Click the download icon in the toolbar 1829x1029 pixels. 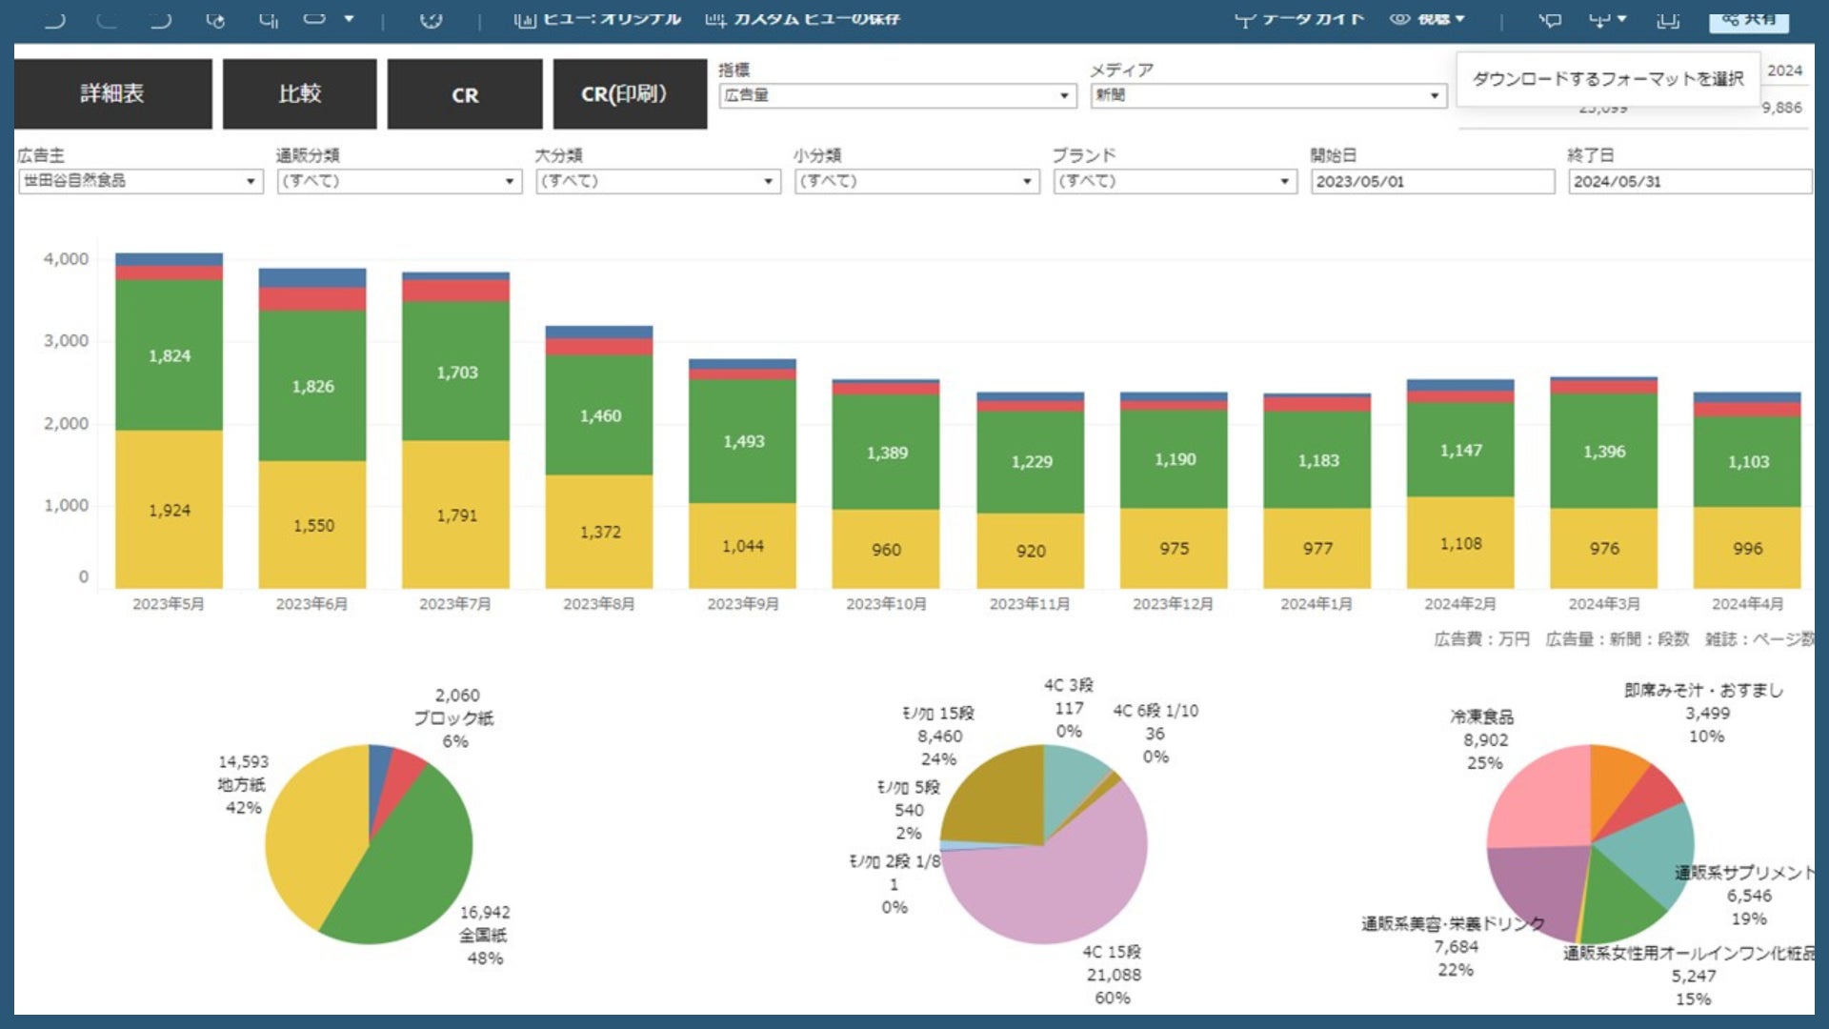pos(1599,19)
